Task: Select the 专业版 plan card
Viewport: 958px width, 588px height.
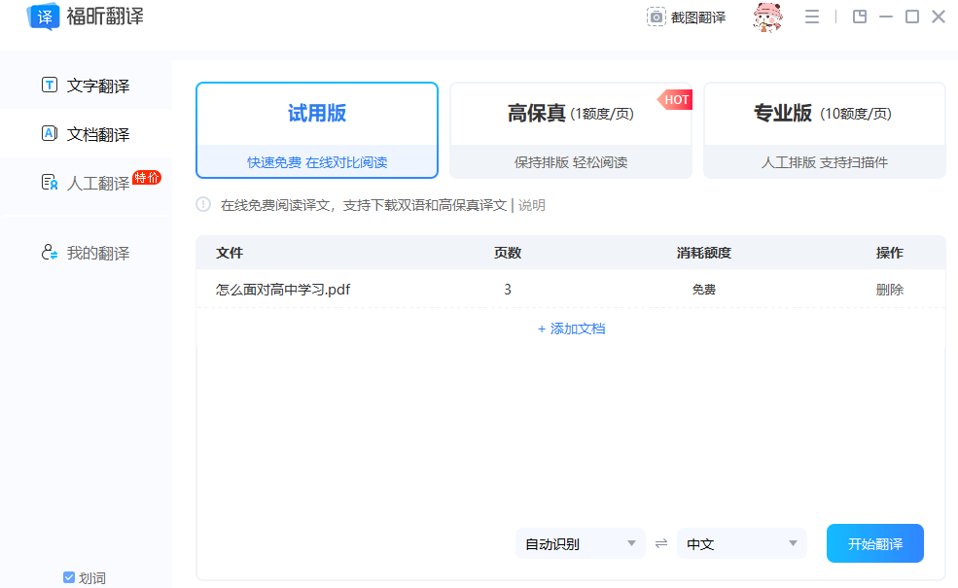Action: pos(825,130)
